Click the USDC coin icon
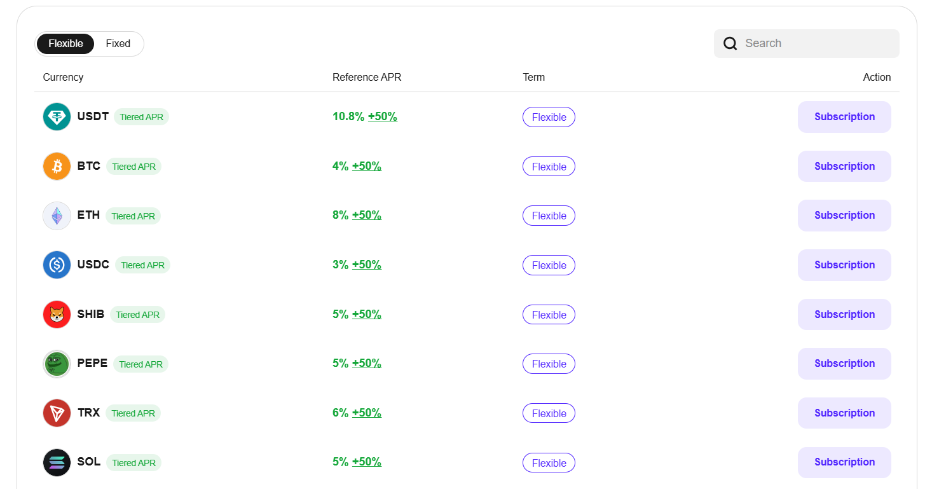The height and width of the screenshot is (489, 932). 57,265
